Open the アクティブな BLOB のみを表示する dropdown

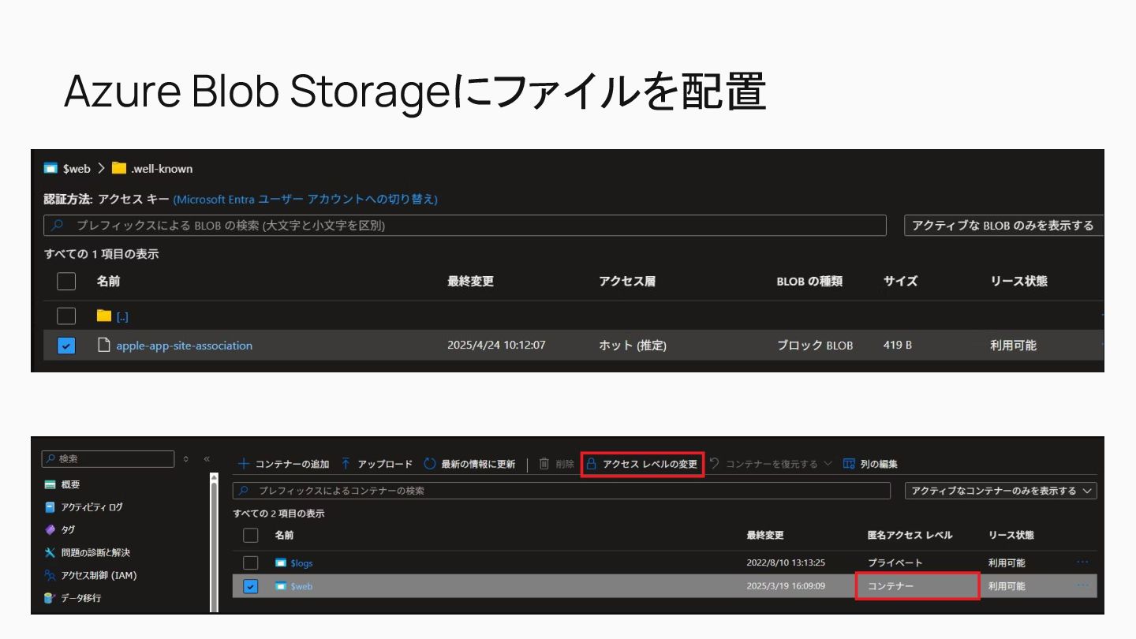1003,226
